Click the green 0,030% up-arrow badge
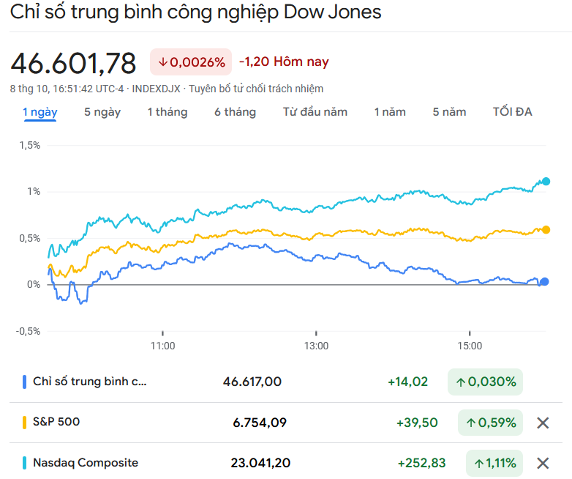 pyautogui.click(x=485, y=382)
